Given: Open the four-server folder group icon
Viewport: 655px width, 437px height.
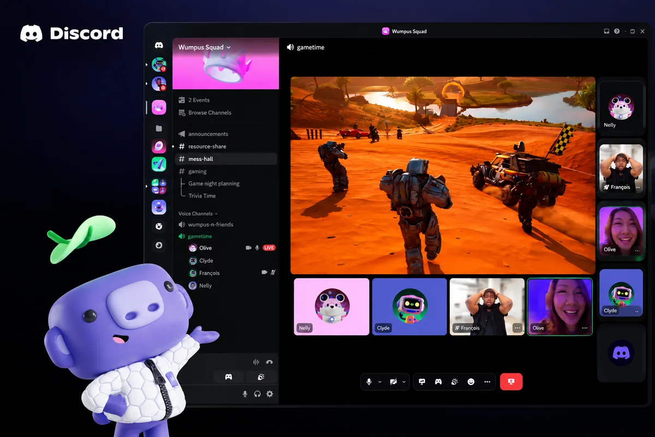Looking at the screenshot, I should pos(159,186).
